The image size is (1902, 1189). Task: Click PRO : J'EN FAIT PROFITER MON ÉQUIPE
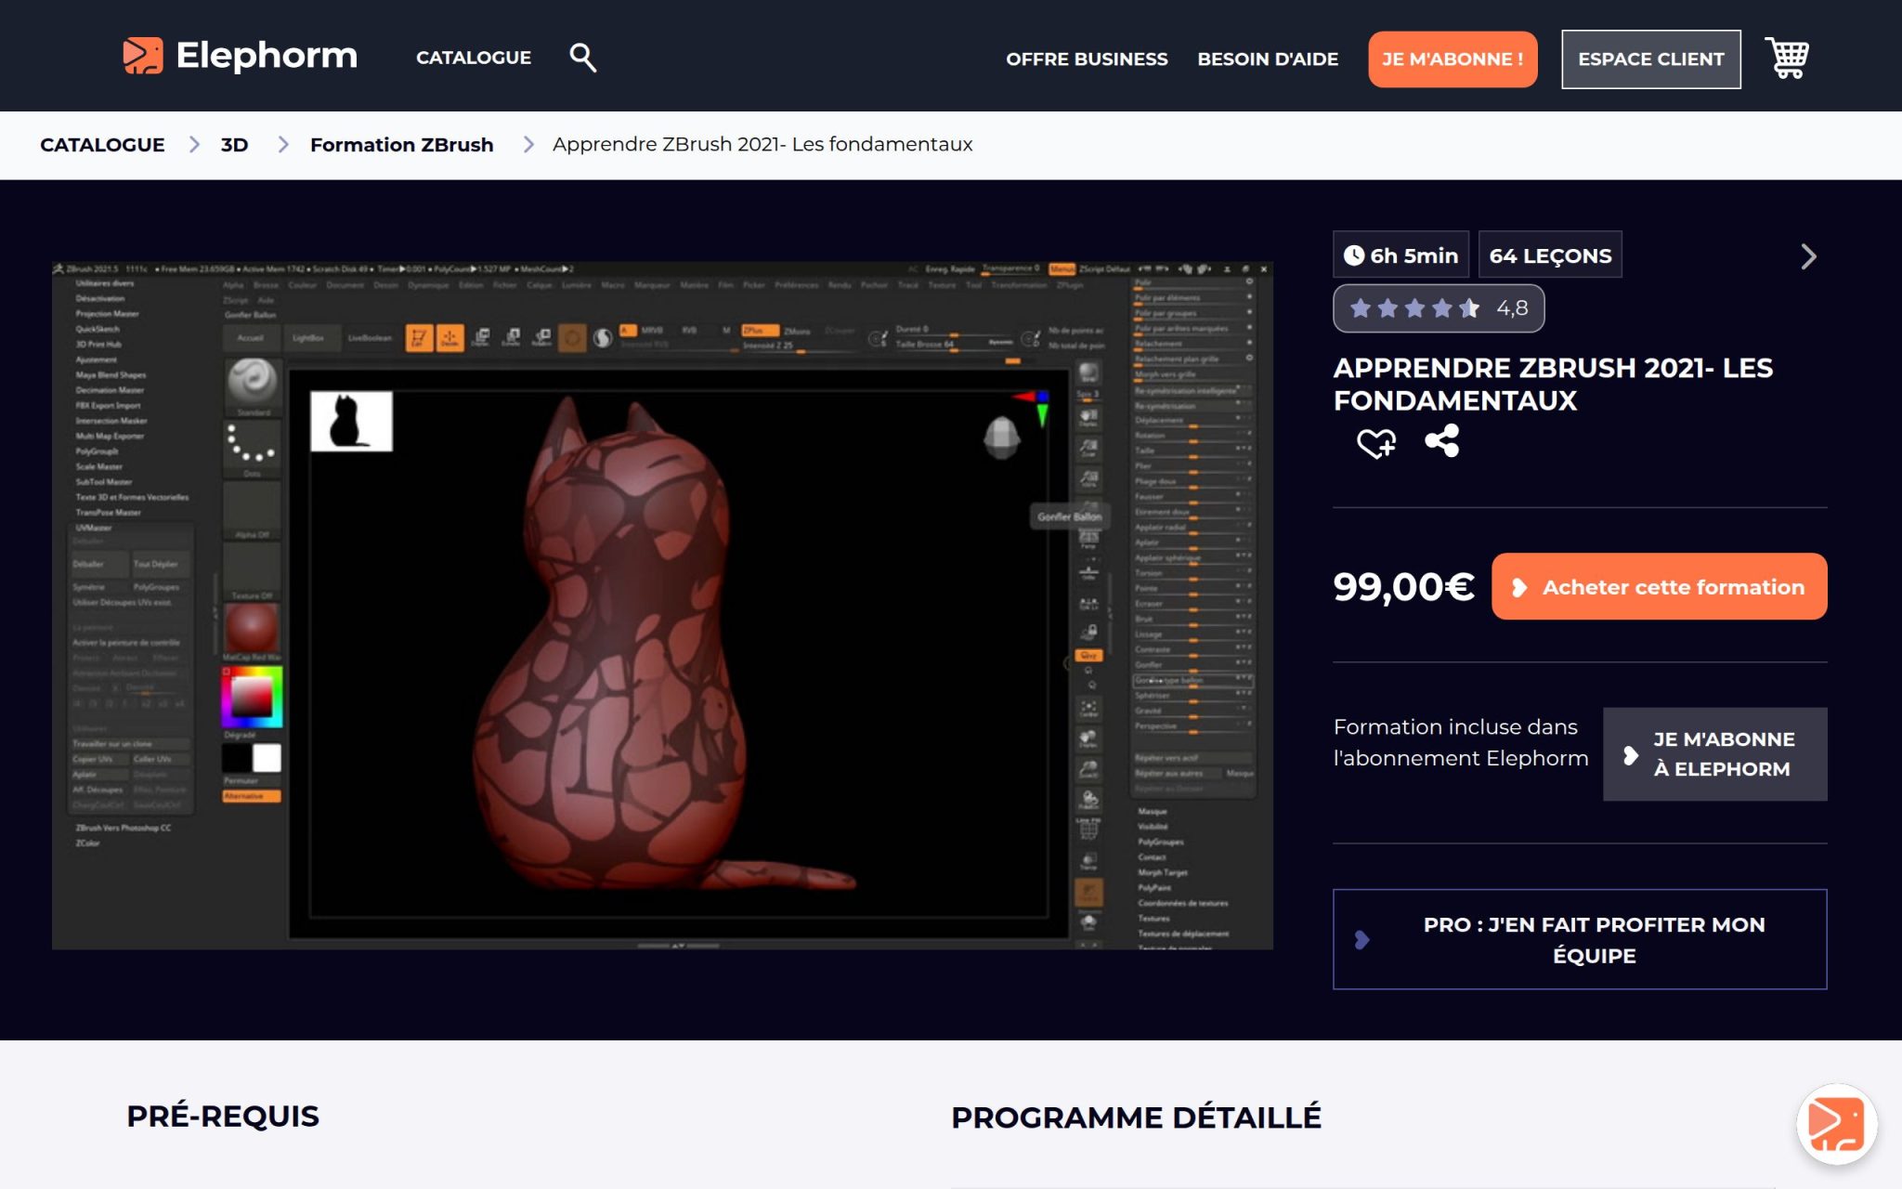(x=1580, y=940)
